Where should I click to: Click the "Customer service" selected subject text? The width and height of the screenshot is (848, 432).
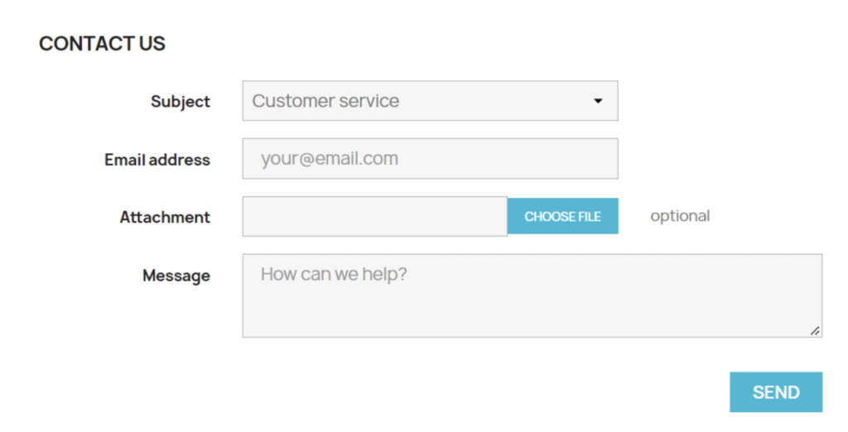point(325,101)
